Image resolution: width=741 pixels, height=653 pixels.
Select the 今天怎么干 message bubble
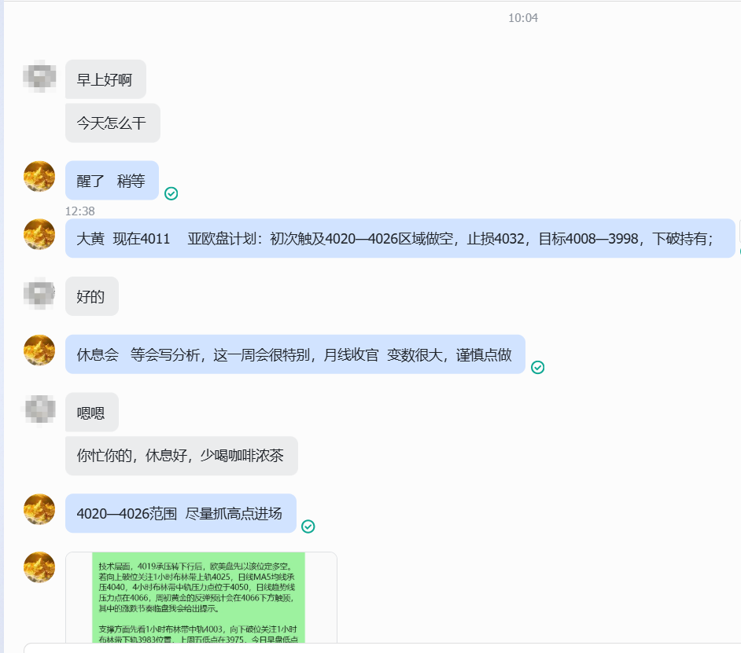point(112,123)
